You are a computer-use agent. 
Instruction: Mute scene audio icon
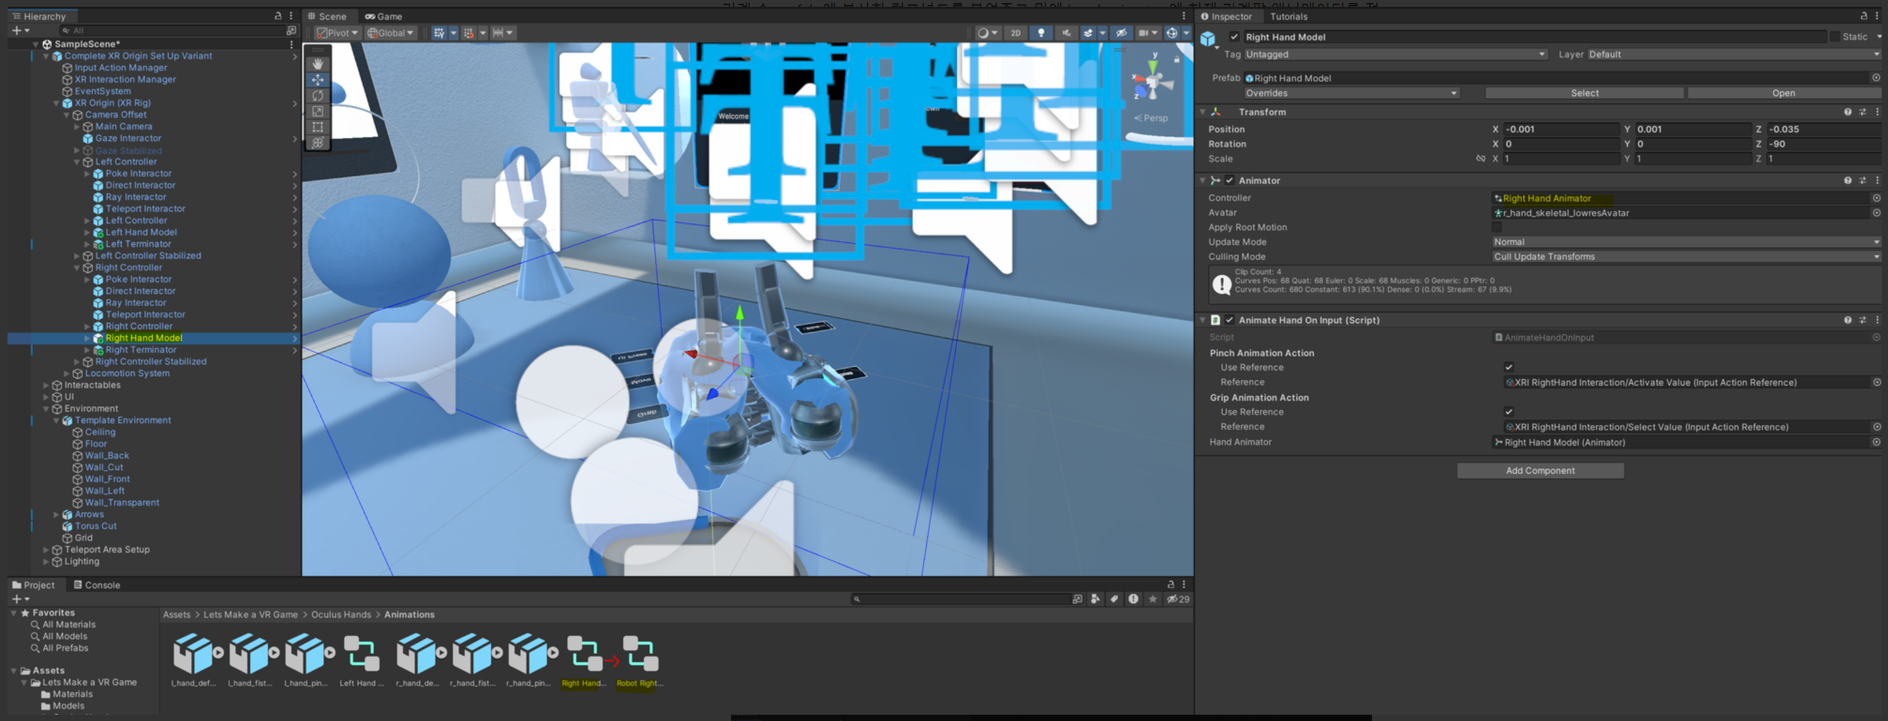click(x=1066, y=33)
